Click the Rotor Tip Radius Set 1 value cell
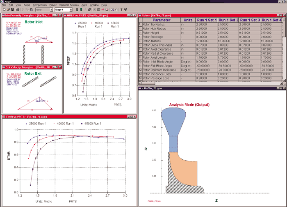Image resolution: width=287 pixels, height=207 pixels. 206,24
